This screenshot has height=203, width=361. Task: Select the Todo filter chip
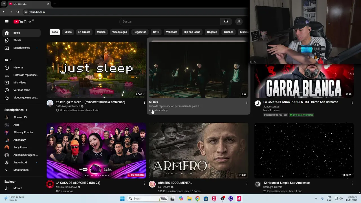(x=55, y=32)
